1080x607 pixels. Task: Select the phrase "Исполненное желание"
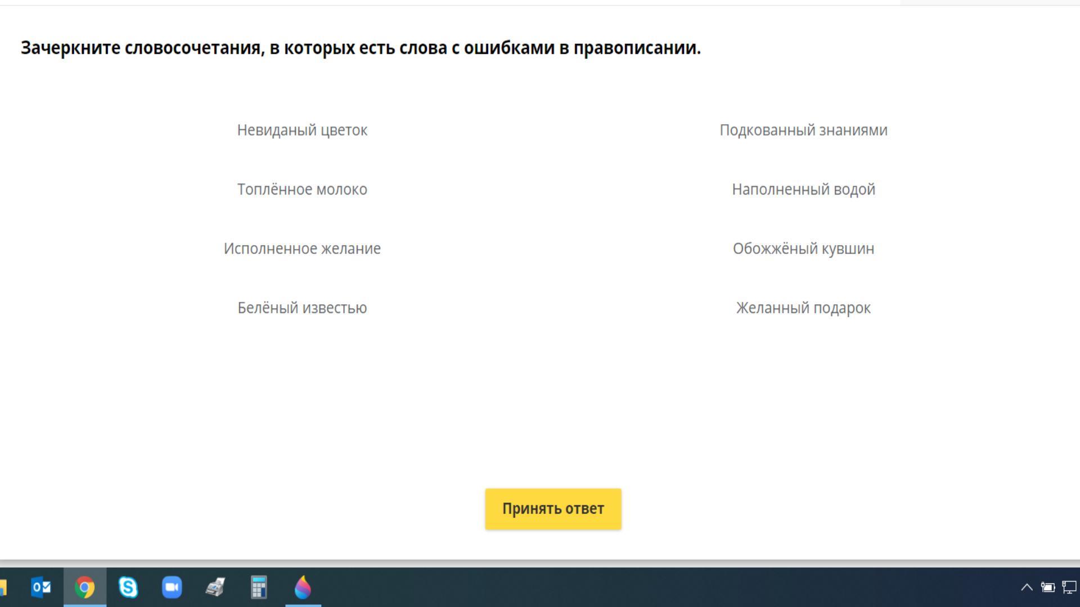(x=302, y=248)
